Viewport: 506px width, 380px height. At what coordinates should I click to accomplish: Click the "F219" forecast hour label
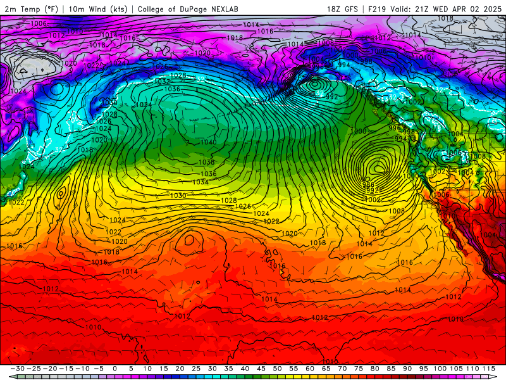point(377,9)
